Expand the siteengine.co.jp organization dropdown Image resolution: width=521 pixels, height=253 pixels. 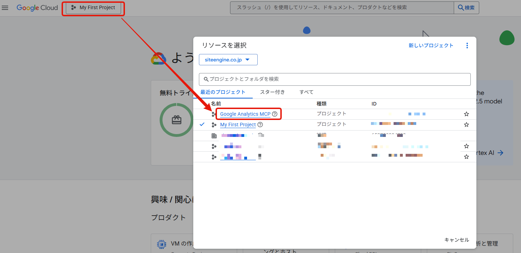(228, 60)
